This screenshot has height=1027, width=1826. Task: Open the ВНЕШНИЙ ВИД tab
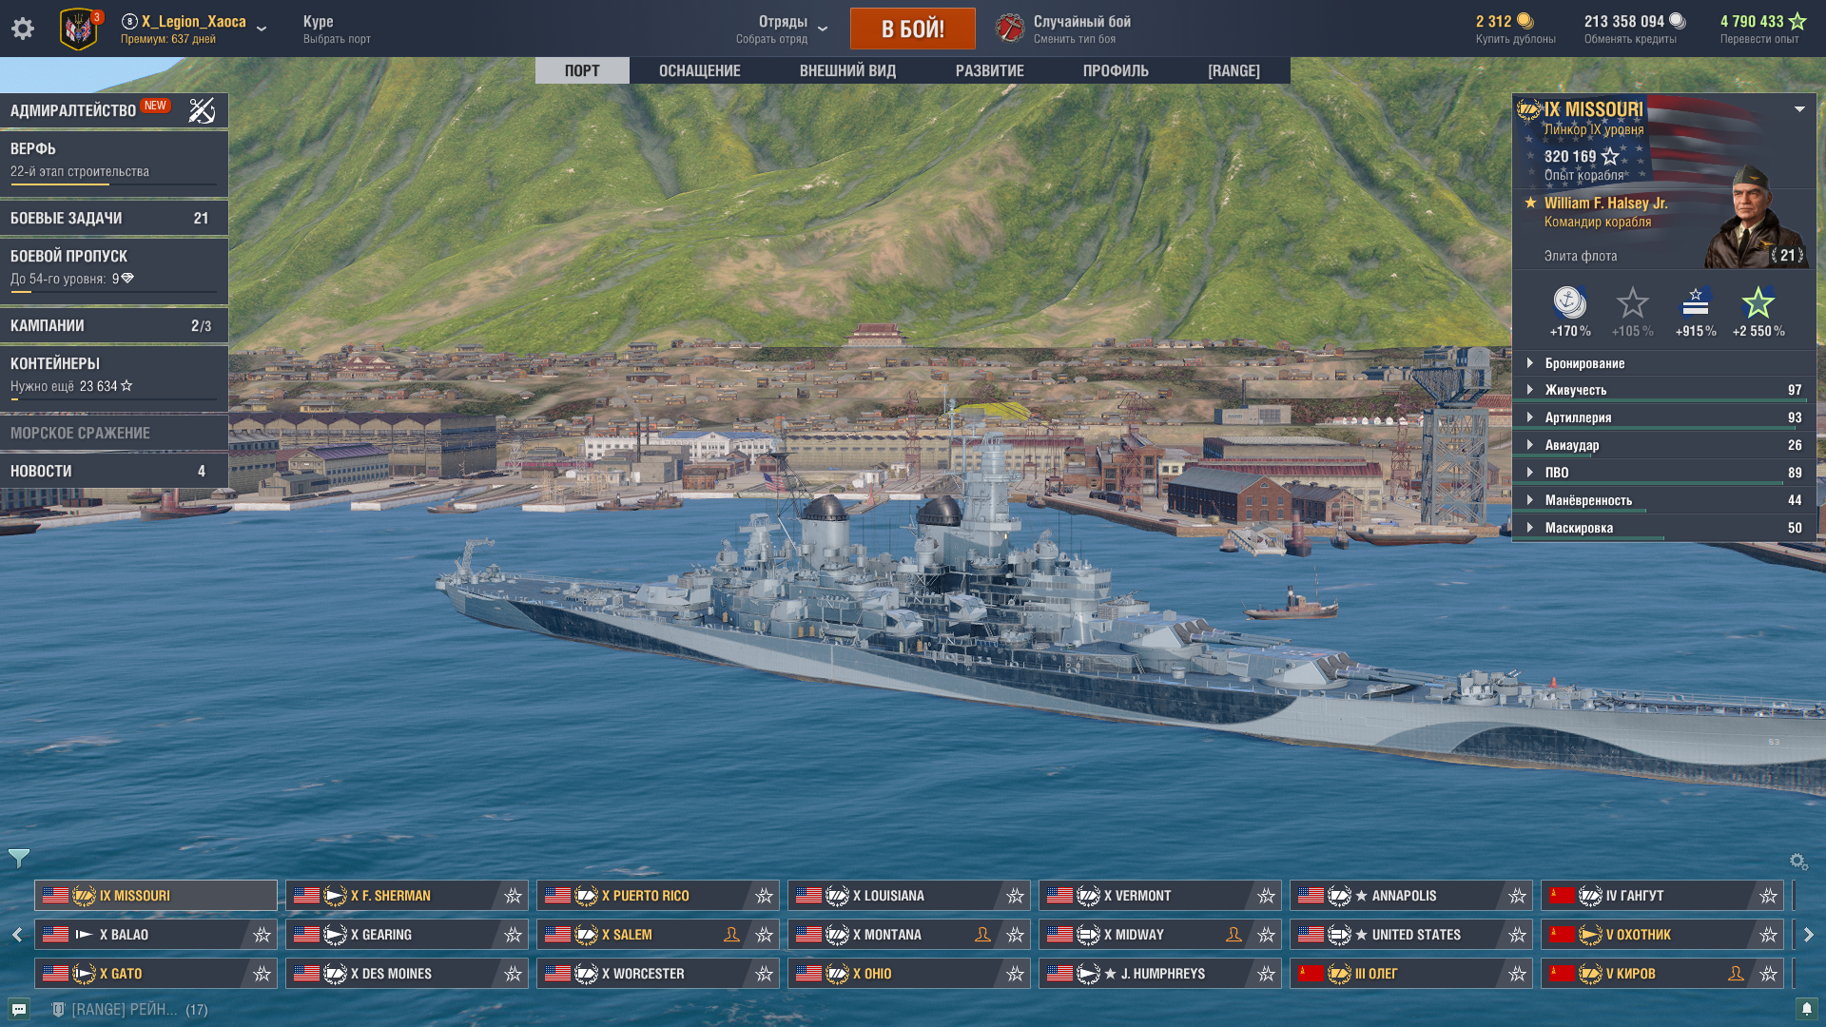tap(847, 70)
